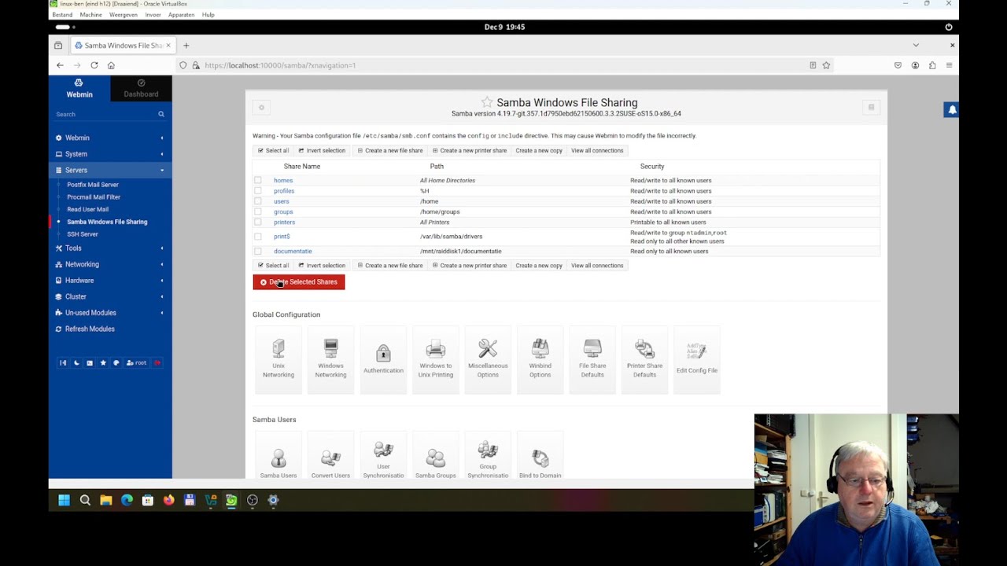Check the box for the homes share
The width and height of the screenshot is (1007, 566).
click(257, 180)
